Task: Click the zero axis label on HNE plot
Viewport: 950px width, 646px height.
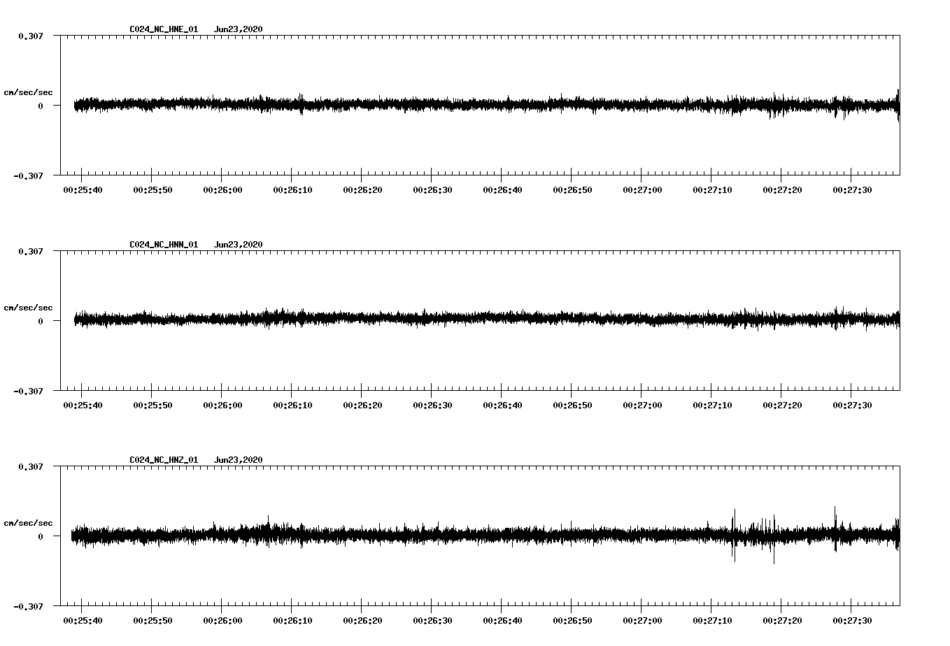Action: tap(41, 106)
